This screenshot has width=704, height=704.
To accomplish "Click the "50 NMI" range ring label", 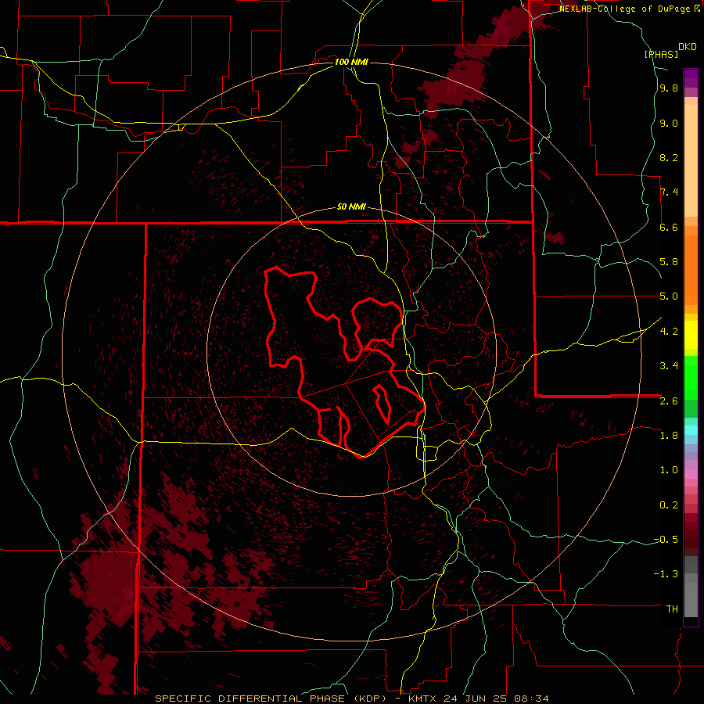I will (x=351, y=207).
